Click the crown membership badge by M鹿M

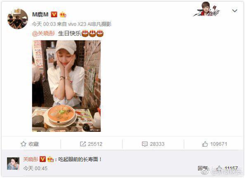pyautogui.click(x=63, y=14)
